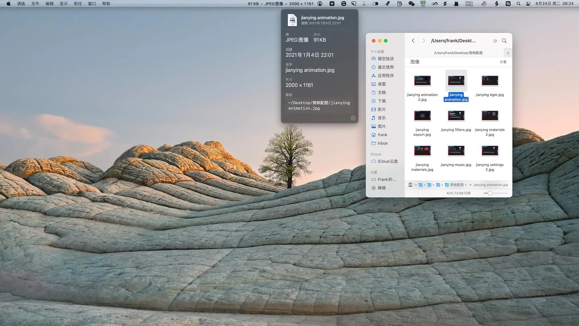This screenshot has width=579, height=326.
Task: Select jianying settings 2.jpg thumbnail
Action: coord(490,151)
